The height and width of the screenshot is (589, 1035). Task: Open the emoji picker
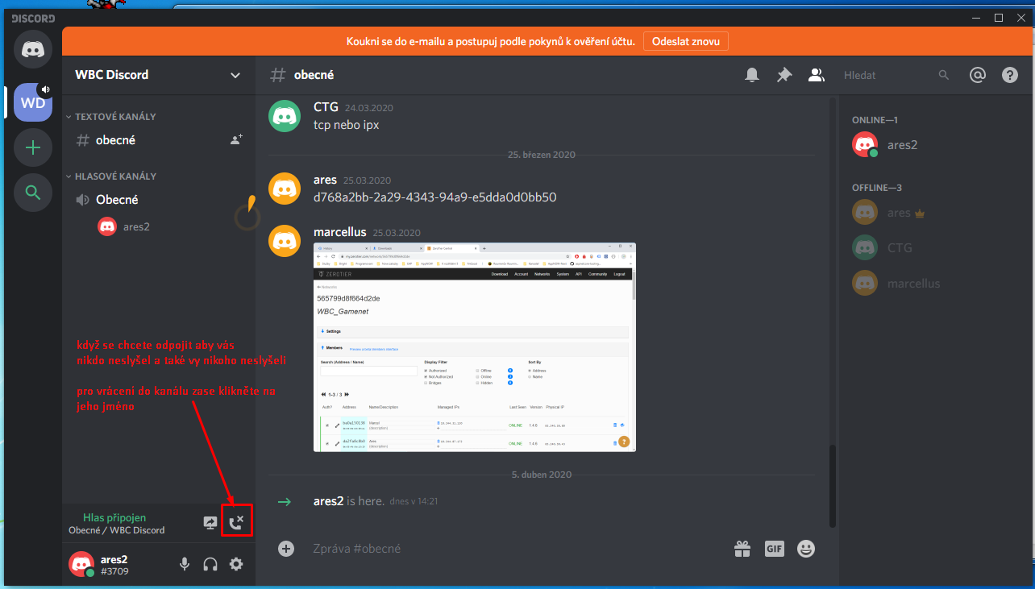pyautogui.click(x=806, y=549)
